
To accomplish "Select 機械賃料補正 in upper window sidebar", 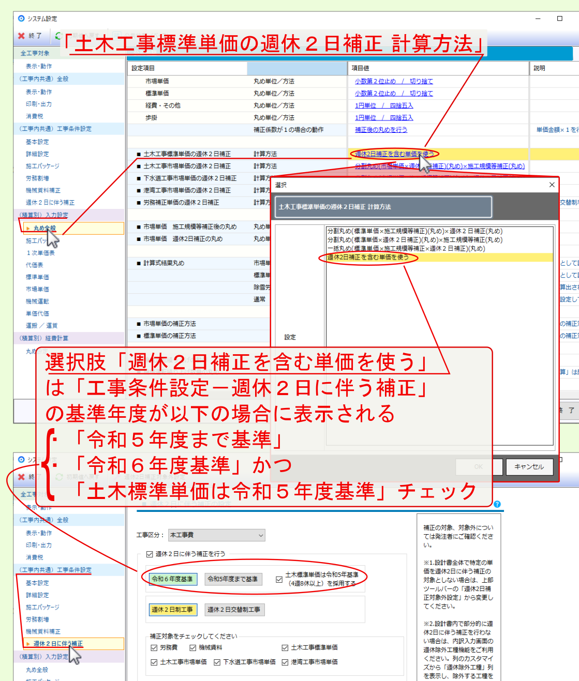I will 43,191.
